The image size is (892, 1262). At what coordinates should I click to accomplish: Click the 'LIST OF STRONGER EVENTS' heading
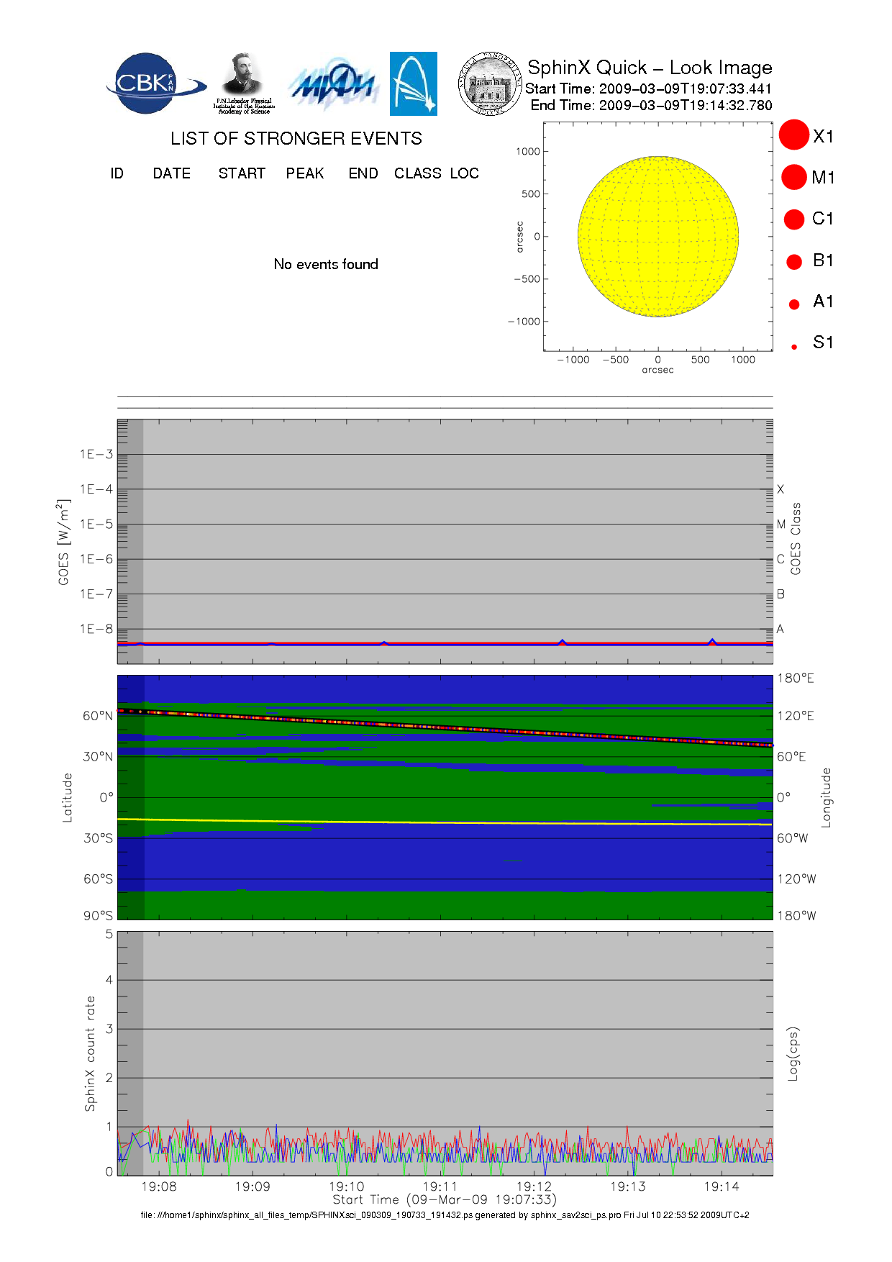(296, 139)
